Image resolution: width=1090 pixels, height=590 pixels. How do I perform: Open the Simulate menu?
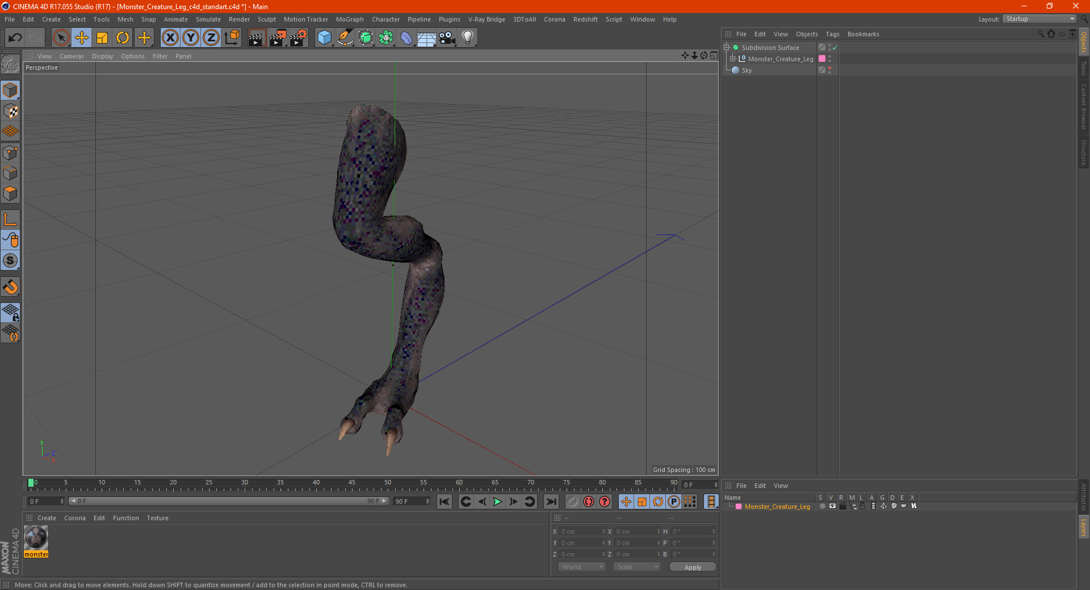click(208, 19)
